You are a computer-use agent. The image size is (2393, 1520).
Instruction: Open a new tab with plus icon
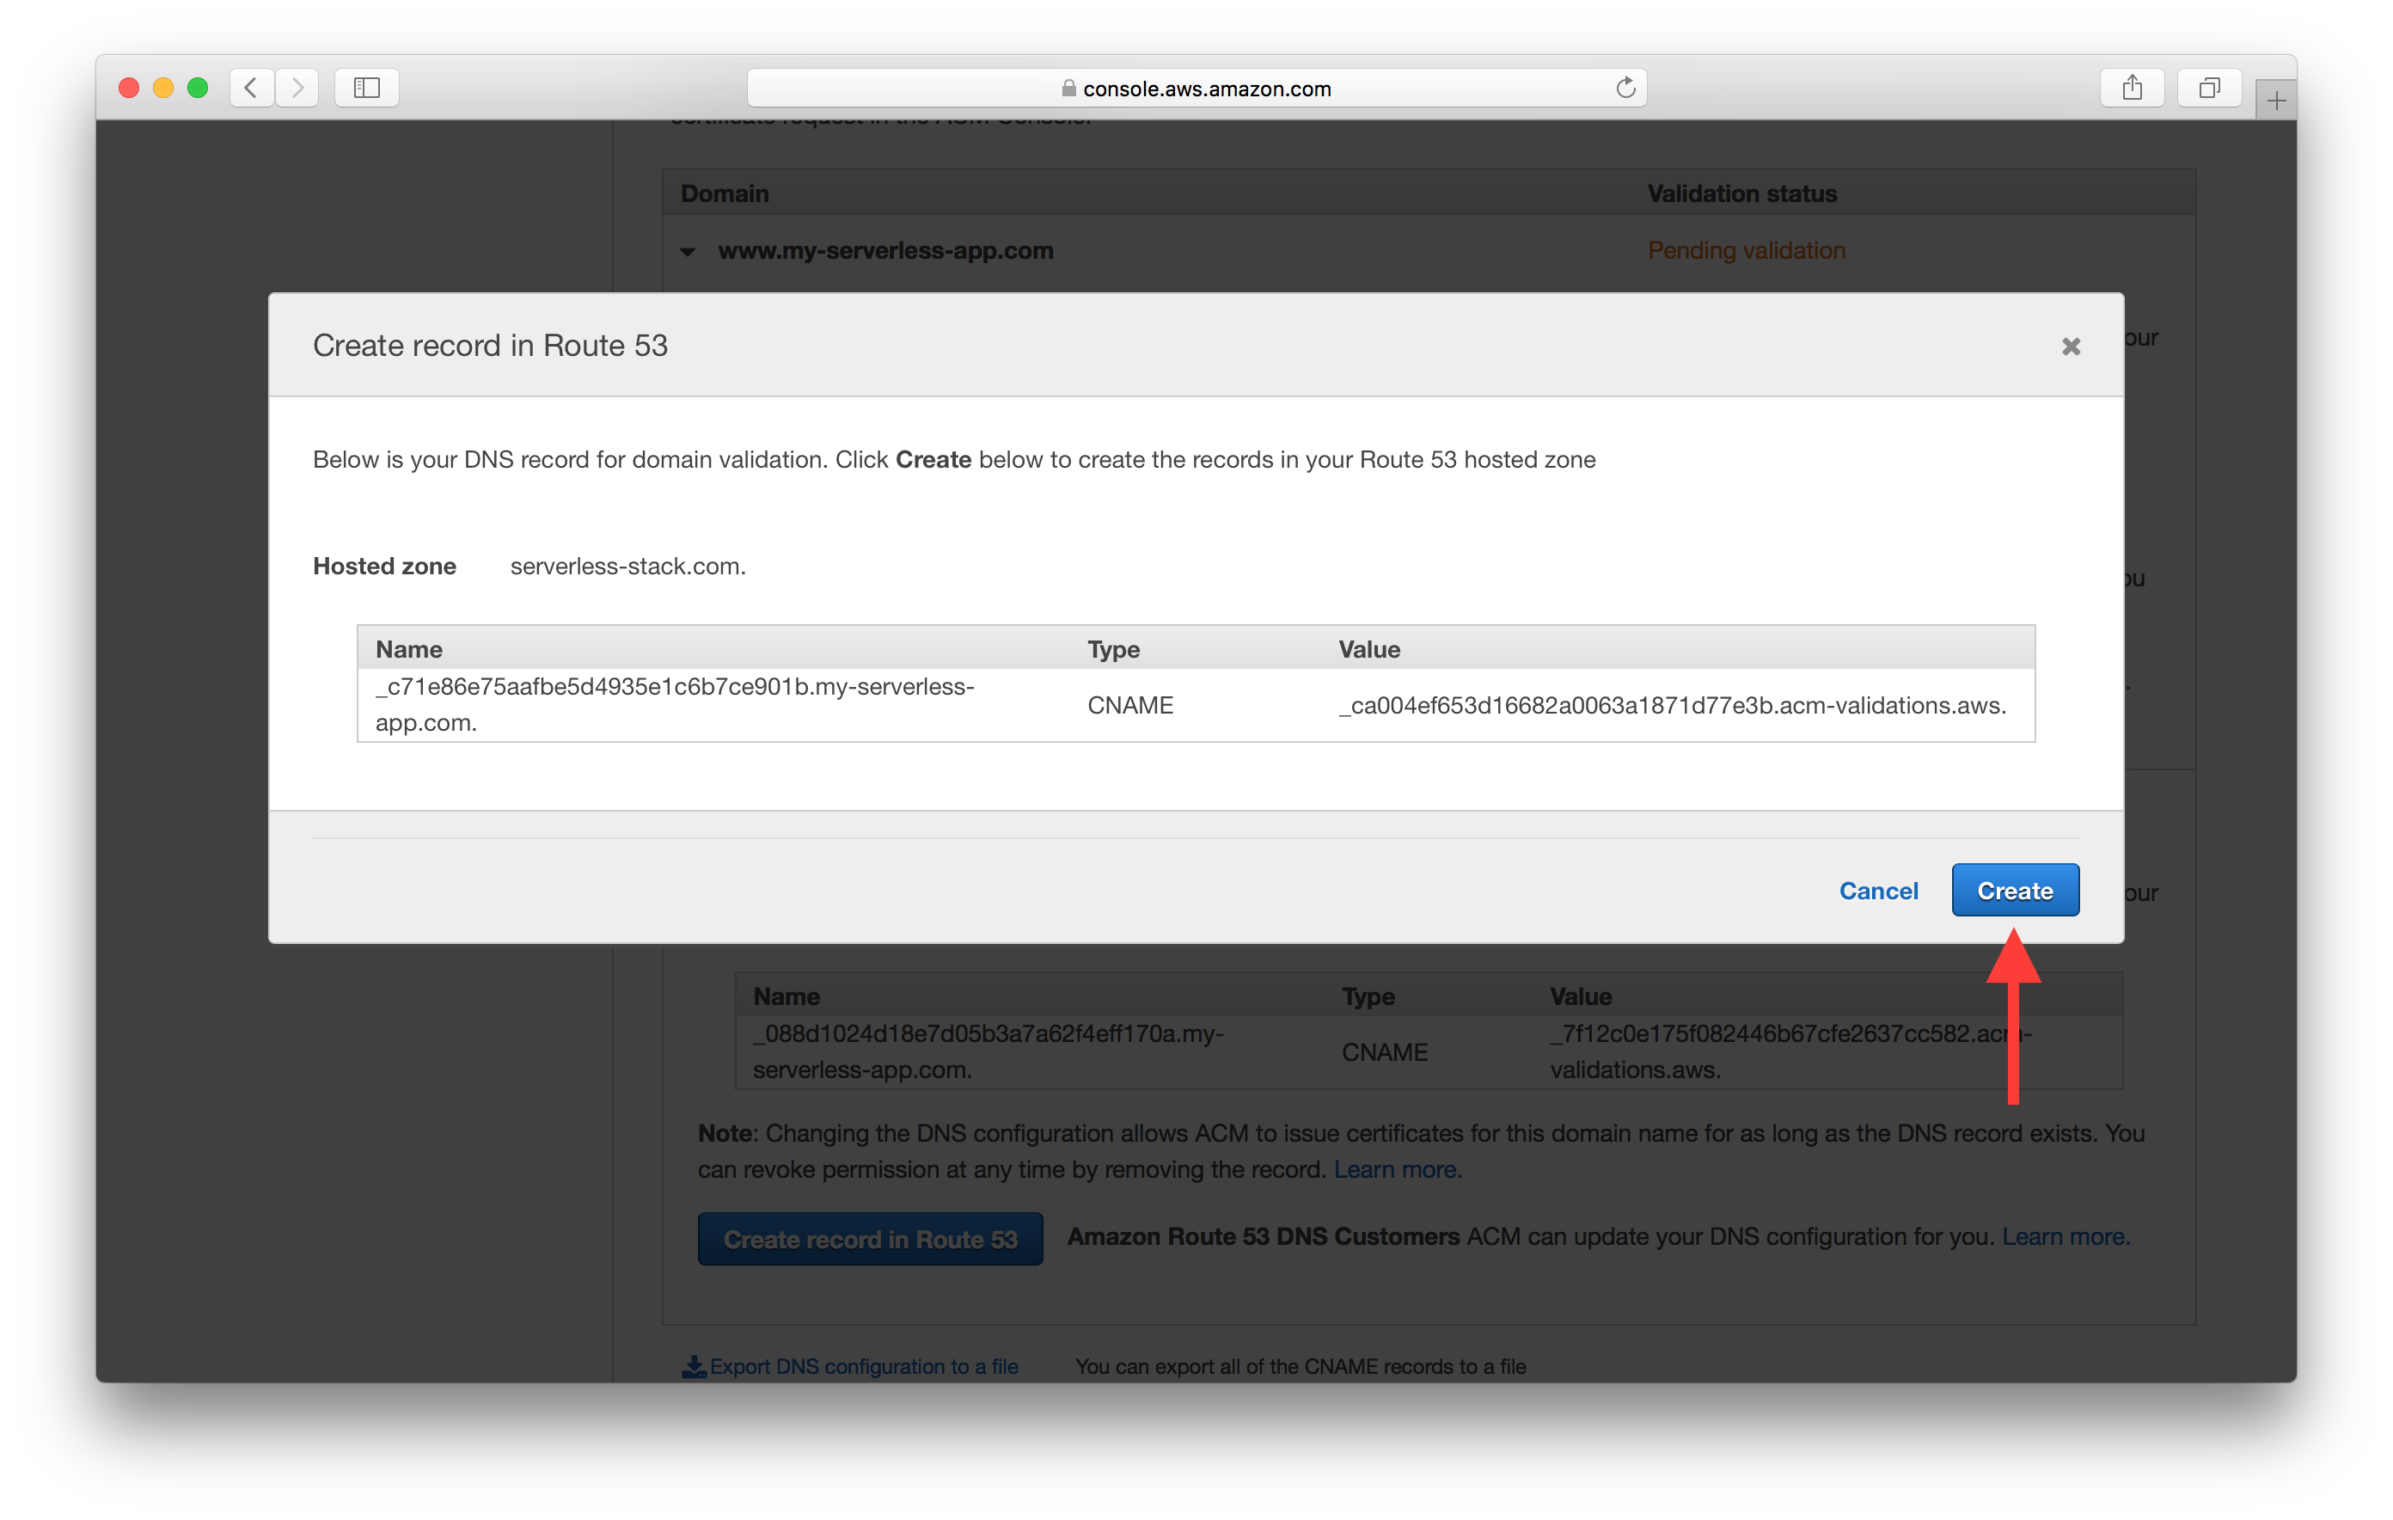pyautogui.click(x=2276, y=101)
